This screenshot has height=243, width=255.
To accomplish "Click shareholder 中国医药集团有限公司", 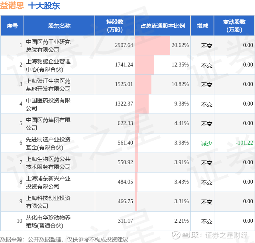I will tap(48, 124).
